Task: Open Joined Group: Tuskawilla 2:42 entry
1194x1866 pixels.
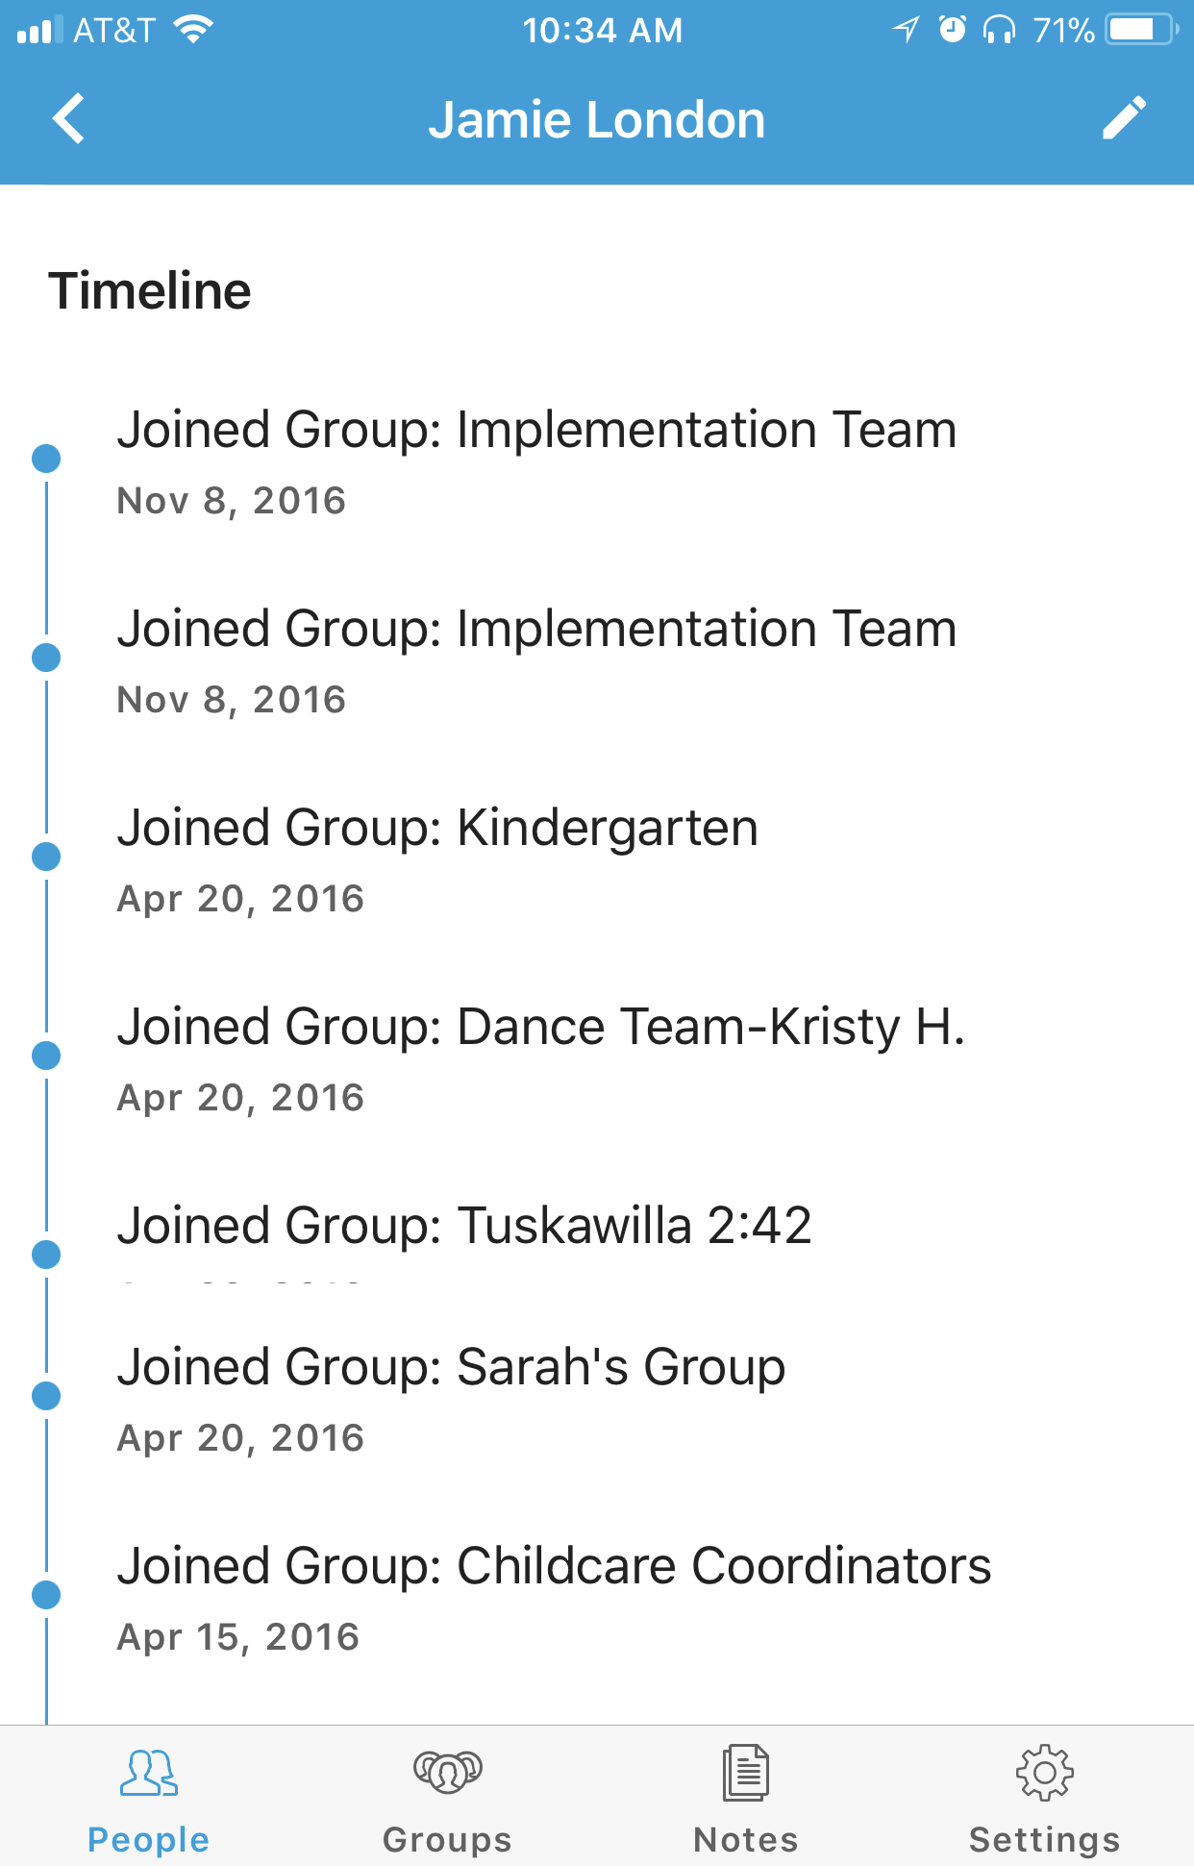Action: (464, 1227)
